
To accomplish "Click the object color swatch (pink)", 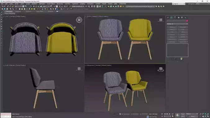I will 187,21.
